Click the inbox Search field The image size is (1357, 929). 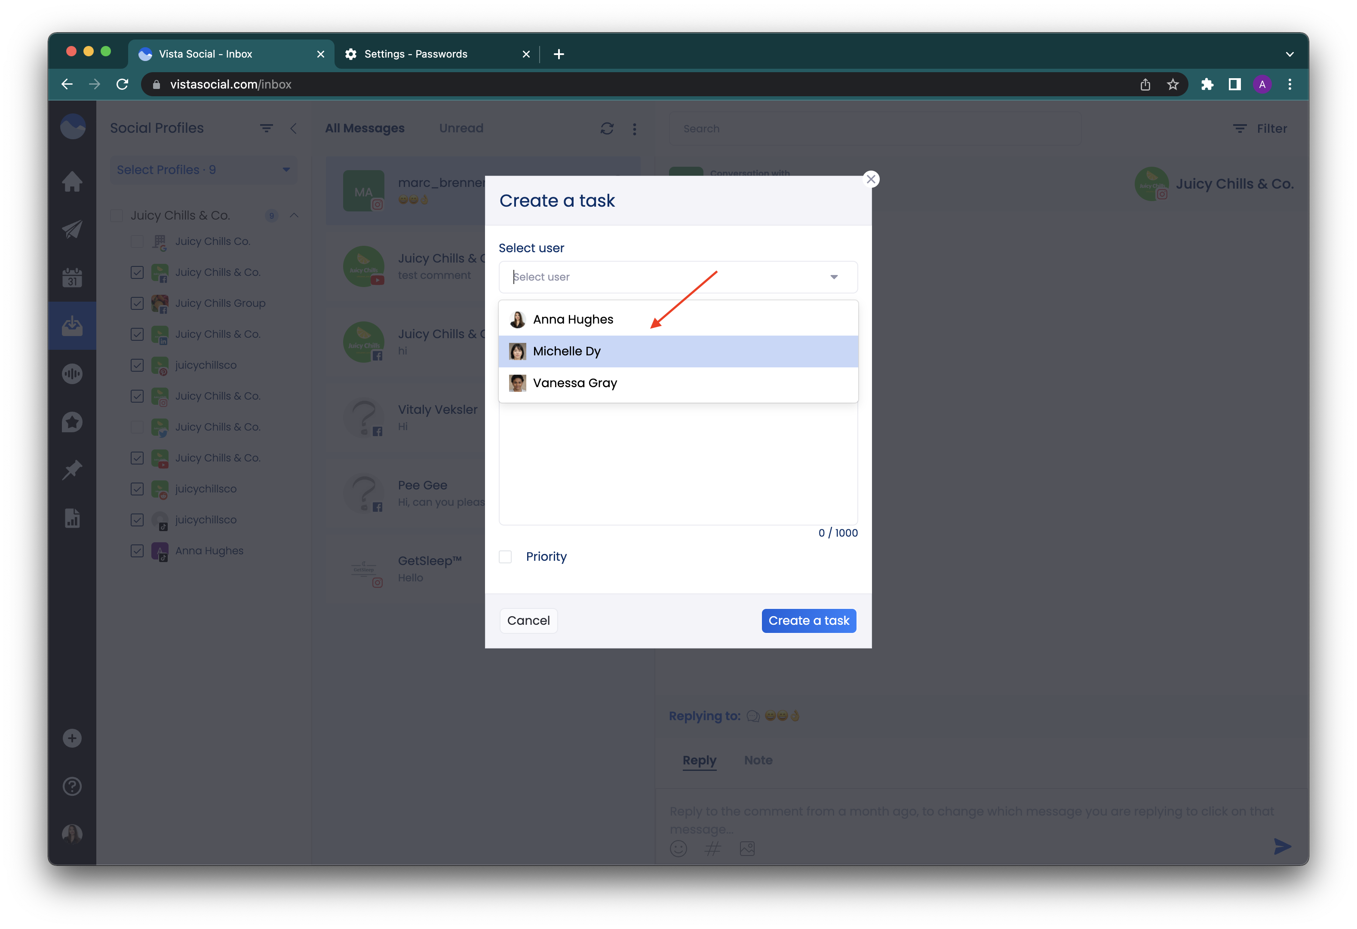[875, 128]
